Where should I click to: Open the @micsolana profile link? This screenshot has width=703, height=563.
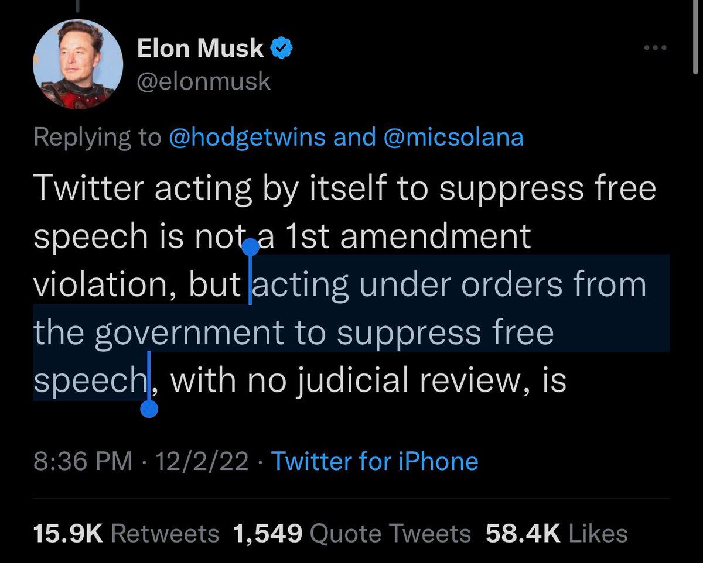pos(453,137)
